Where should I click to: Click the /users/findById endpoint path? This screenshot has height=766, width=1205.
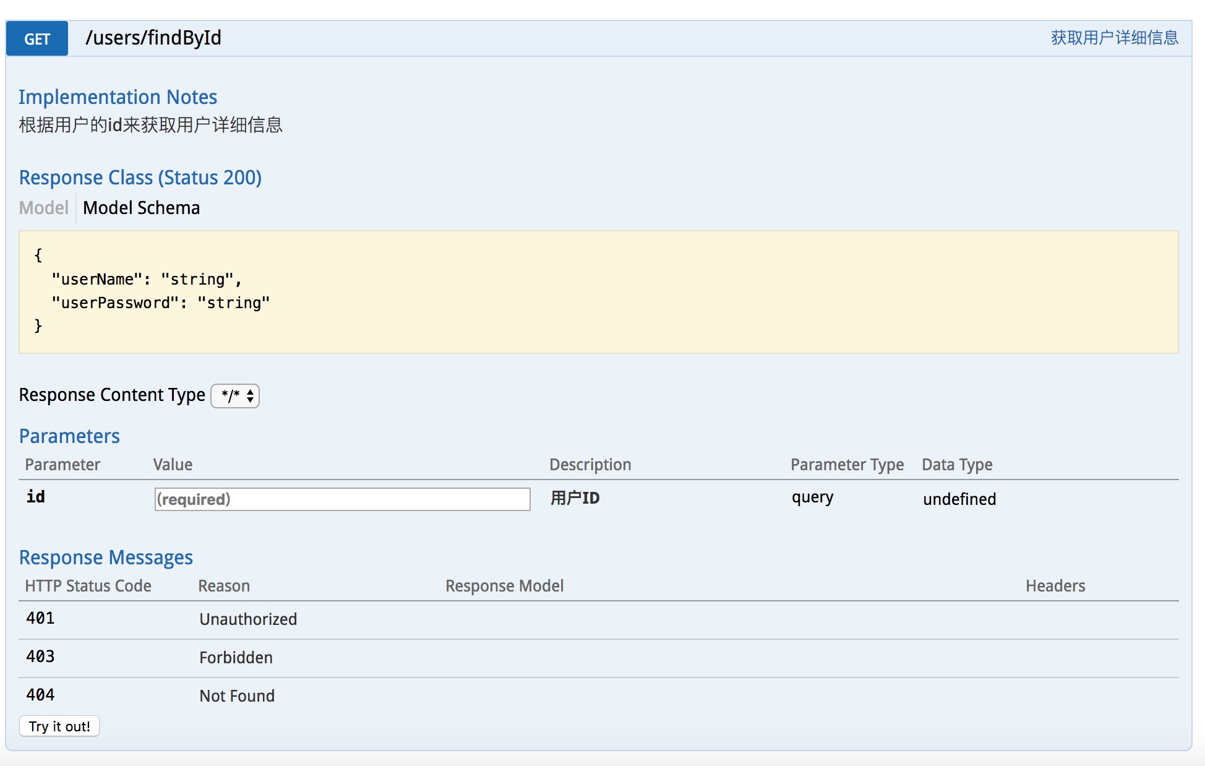(x=153, y=38)
